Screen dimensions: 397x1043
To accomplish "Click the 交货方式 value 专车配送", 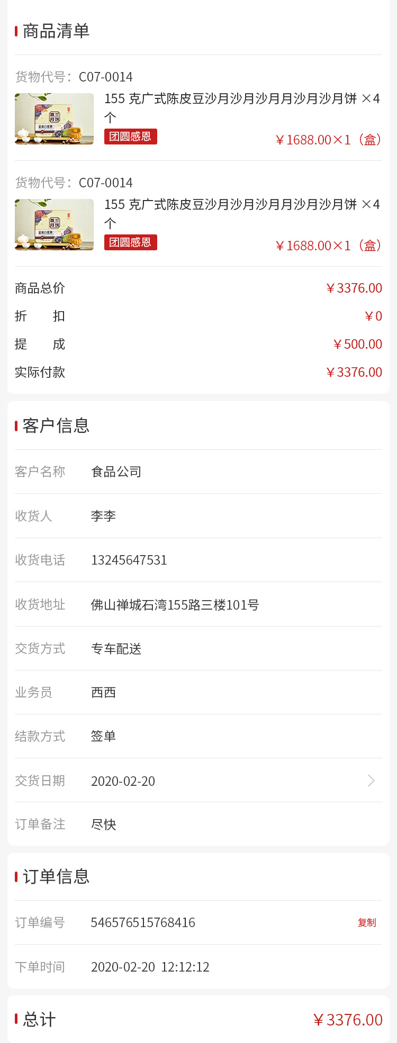I will coord(116,649).
